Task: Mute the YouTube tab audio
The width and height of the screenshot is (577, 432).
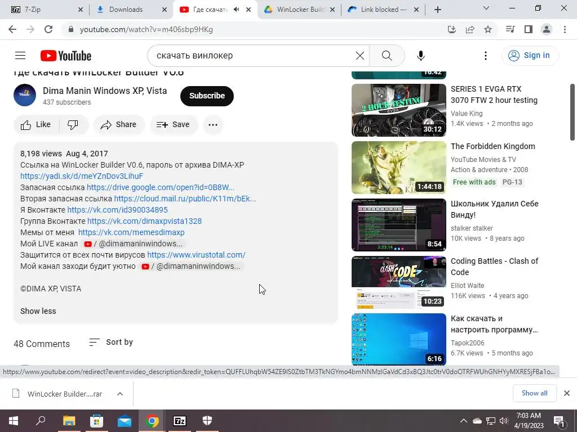Action: tap(237, 10)
